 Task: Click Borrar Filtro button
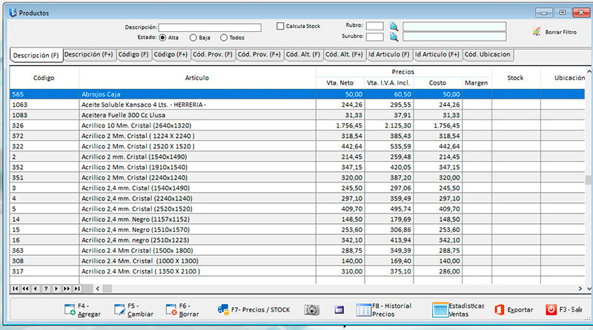[554, 32]
